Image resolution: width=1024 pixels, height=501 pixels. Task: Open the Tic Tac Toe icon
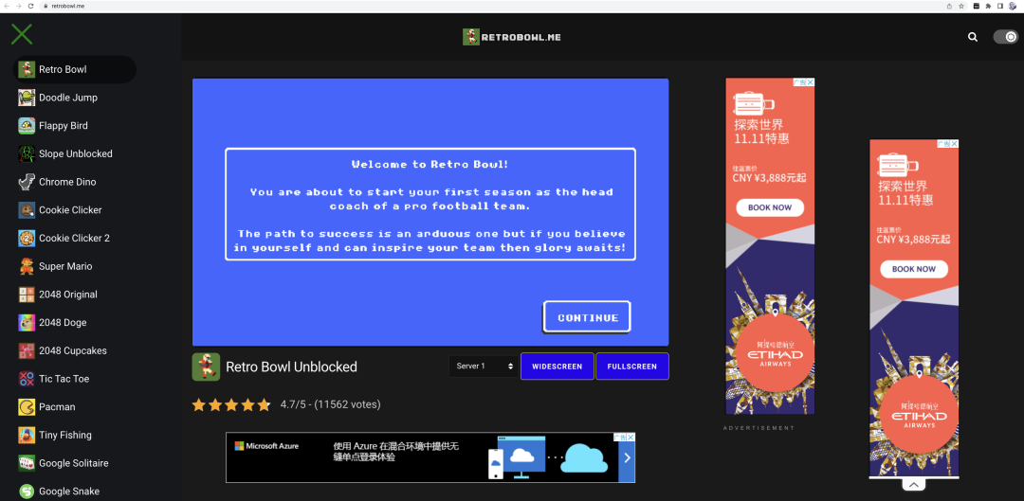pyautogui.click(x=27, y=379)
